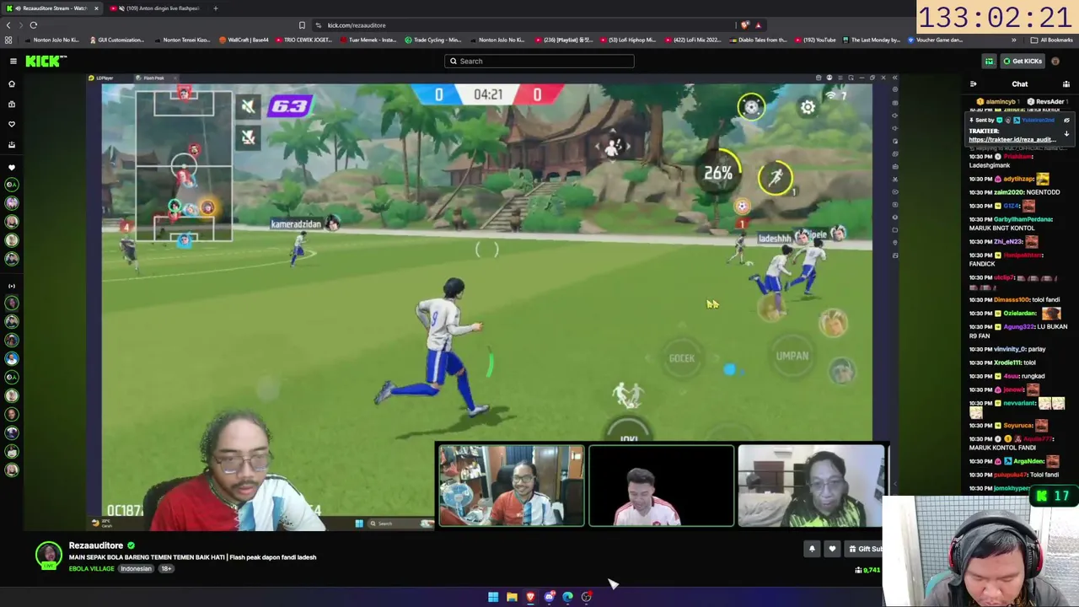1079x607 pixels.
Task: Click the game minimap
Action: 184,166
